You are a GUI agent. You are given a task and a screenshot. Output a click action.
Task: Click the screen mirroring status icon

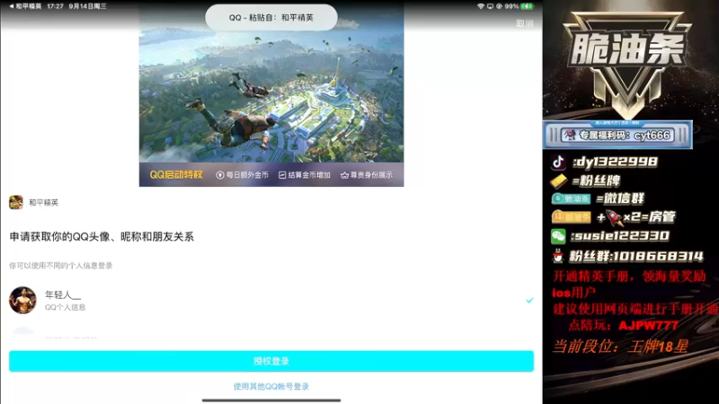point(490,6)
